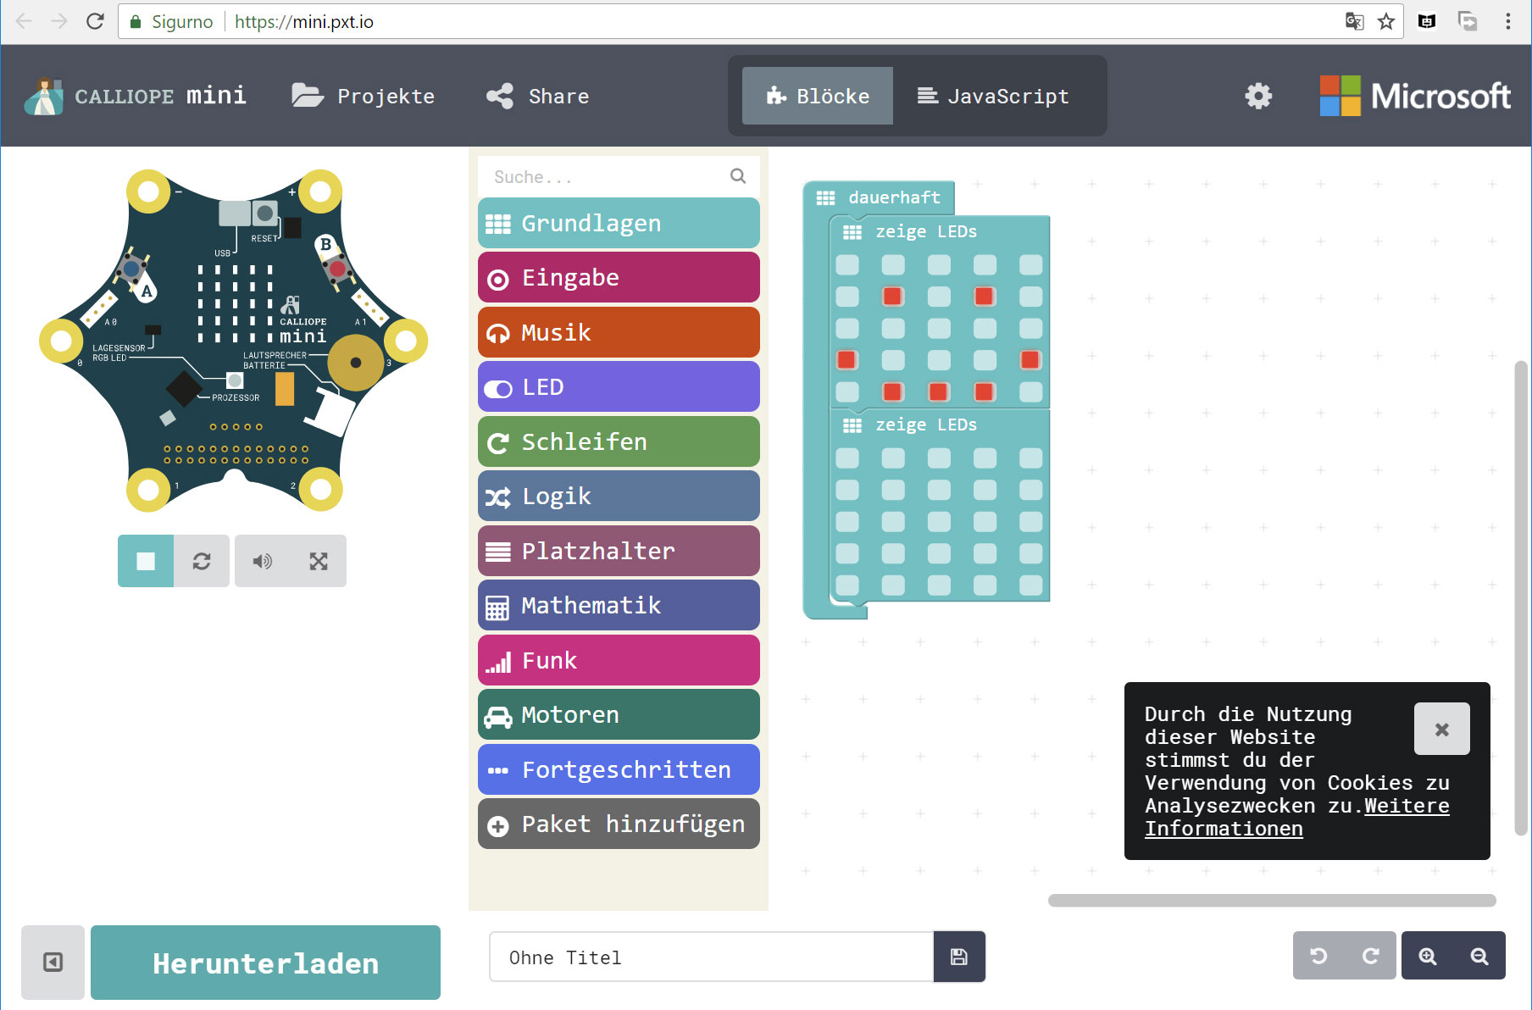Screen dimensions: 1532x1010
Task: Undo the last block change
Action: pos(1318,956)
